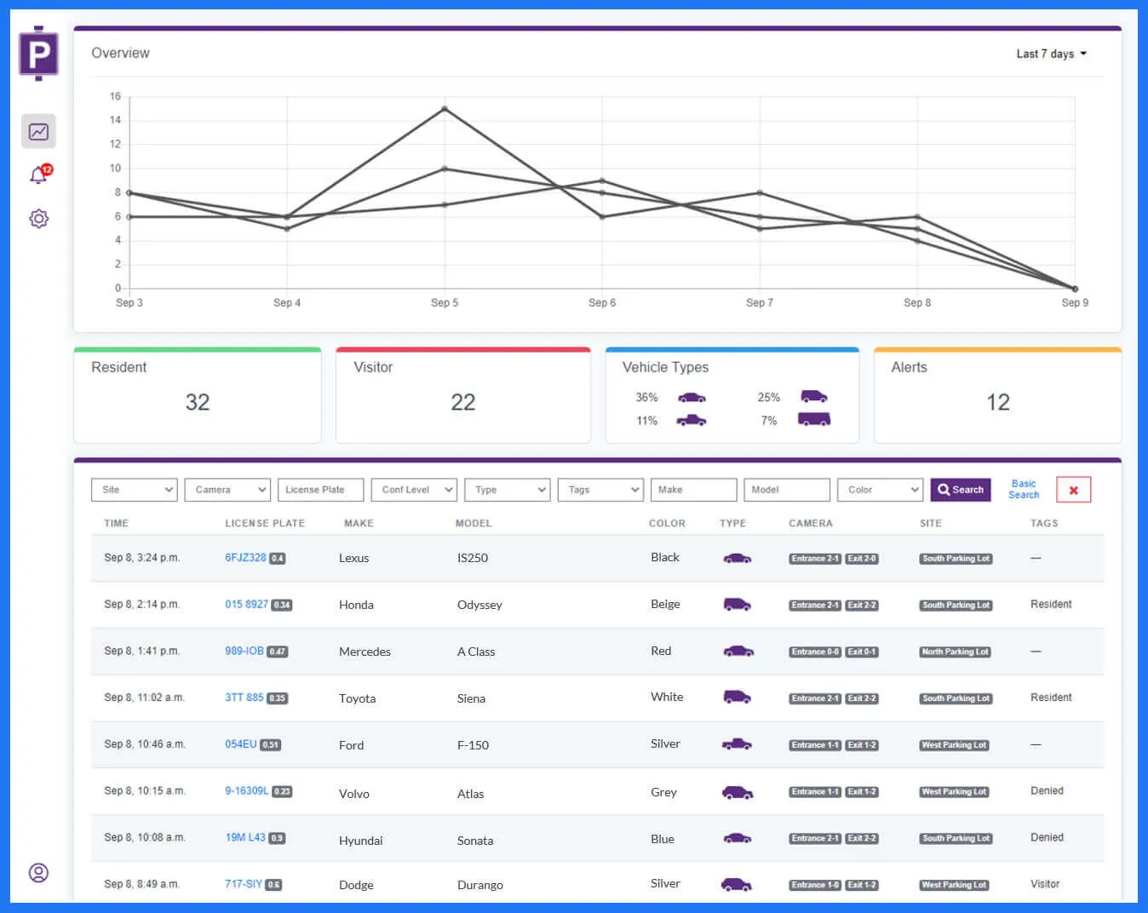Viewport: 1148px width, 913px height.
Task: Click the vehicle type icon for the Lexus IS250 row
Action: click(737, 559)
